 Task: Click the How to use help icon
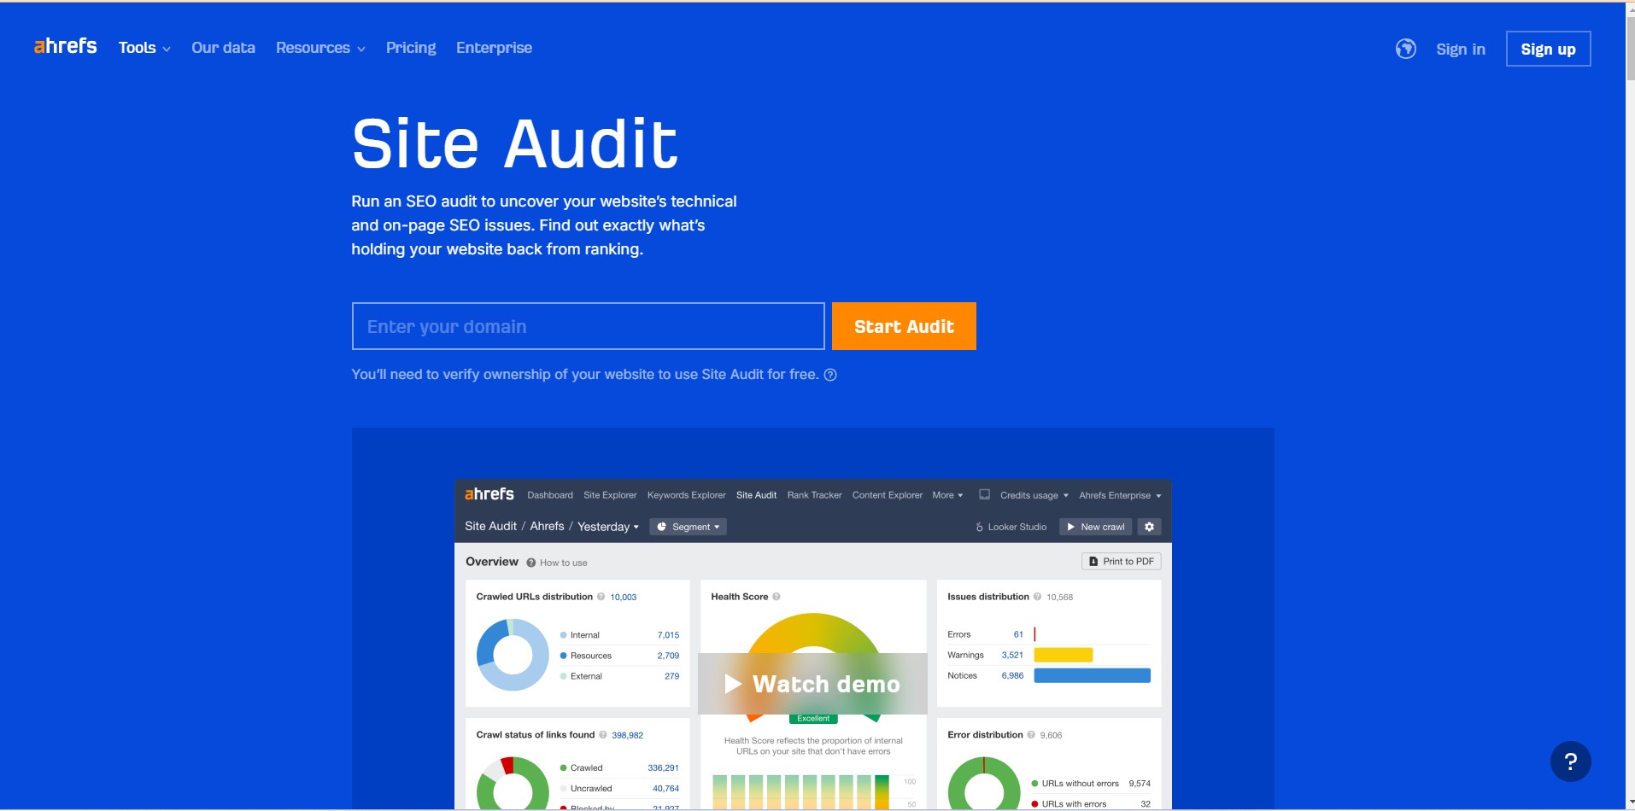[531, 563]
